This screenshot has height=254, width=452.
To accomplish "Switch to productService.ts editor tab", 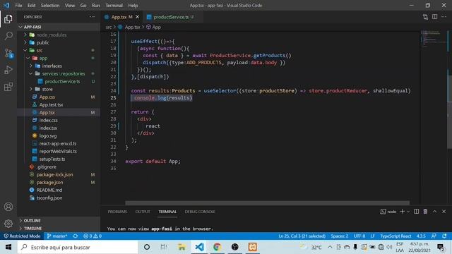I will [171, 17].
